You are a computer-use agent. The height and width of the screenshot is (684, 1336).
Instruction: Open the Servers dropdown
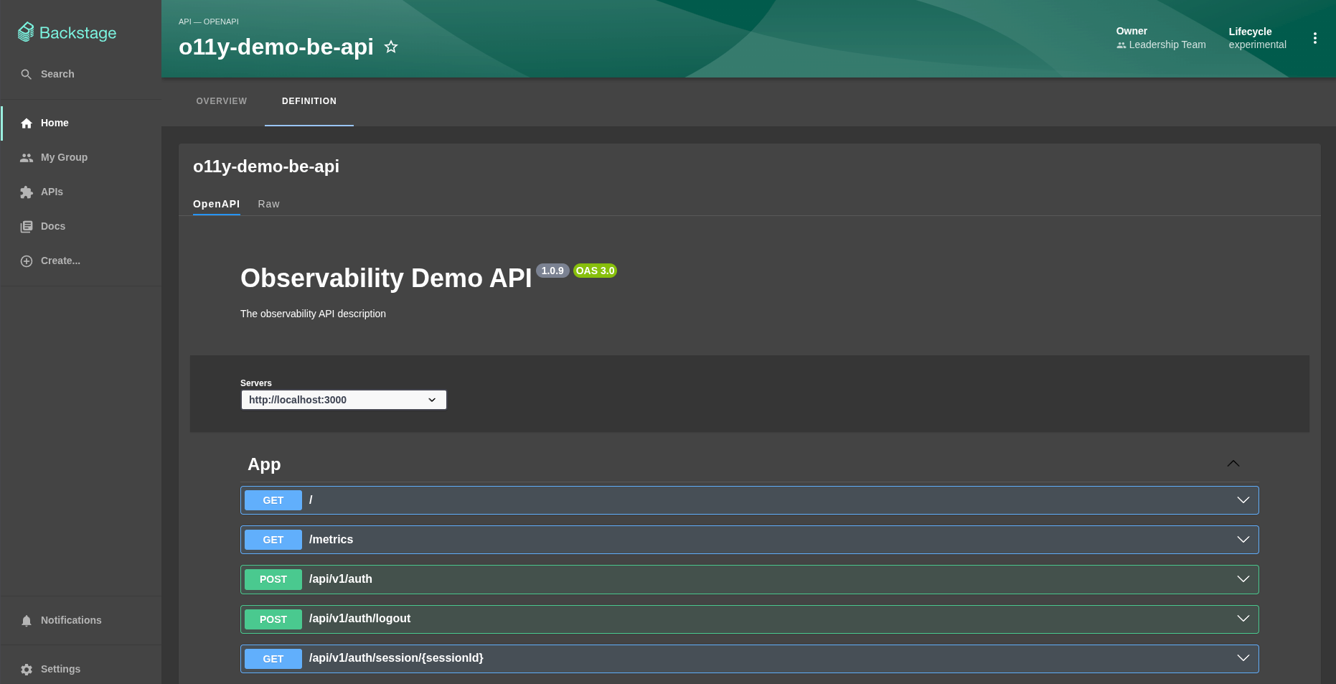pos(344,400)
